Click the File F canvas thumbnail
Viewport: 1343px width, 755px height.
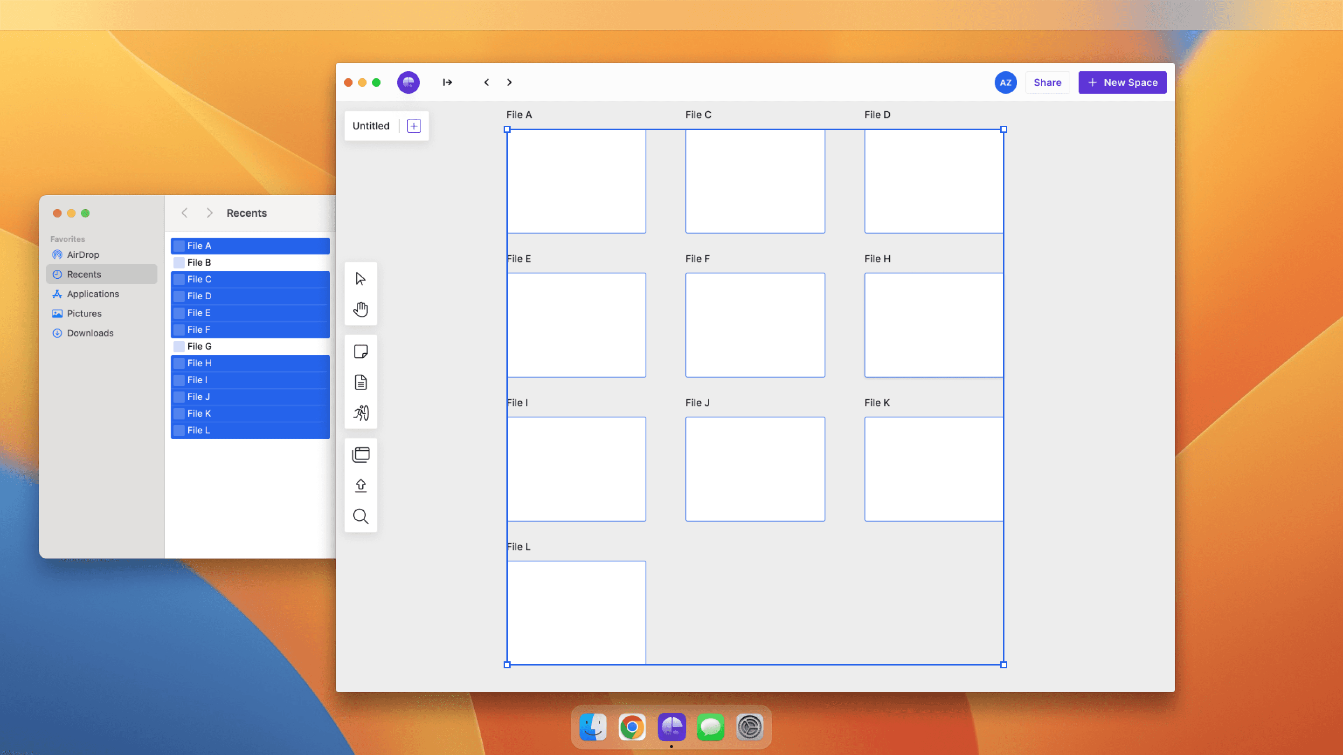coord(755,325)
